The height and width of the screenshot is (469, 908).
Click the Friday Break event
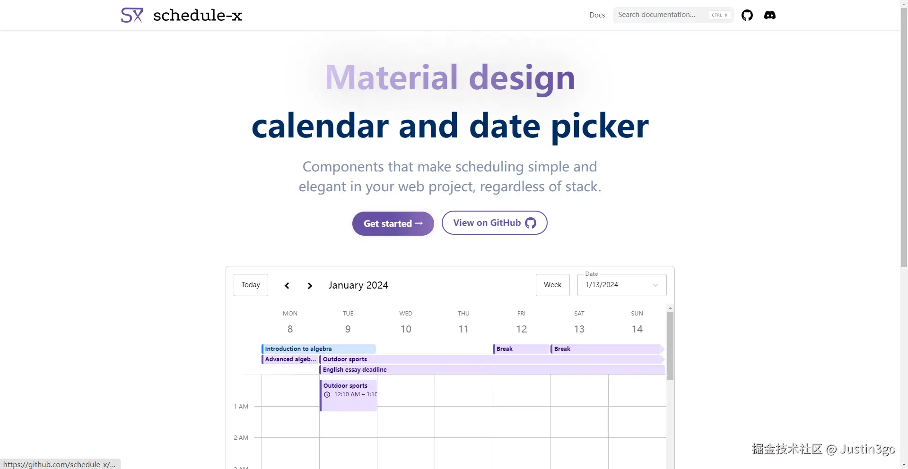point(521,349)
